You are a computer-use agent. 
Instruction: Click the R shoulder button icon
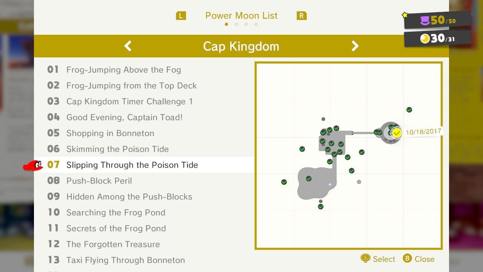coord(301,16)
